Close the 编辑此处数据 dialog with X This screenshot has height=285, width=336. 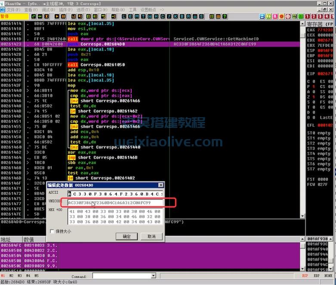coord(160,185)
